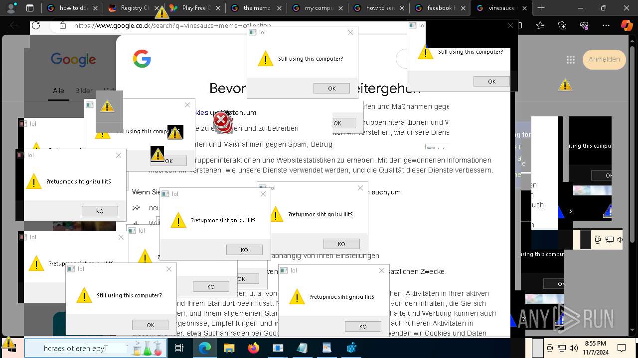Open the Edge Collections icon
The width and height of the screenshot is (638, 358).
562,25
